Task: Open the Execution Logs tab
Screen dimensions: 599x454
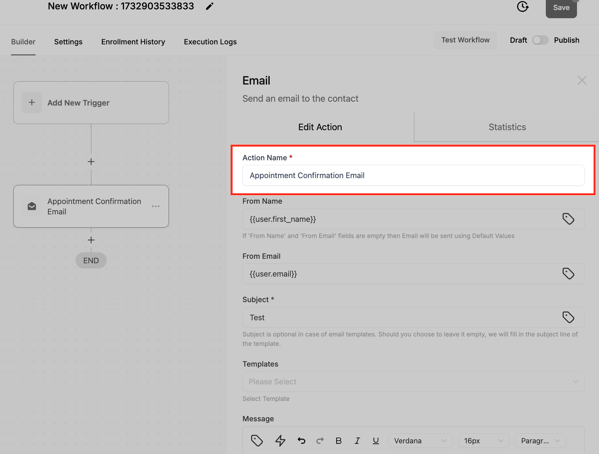Action: point(210,42)
